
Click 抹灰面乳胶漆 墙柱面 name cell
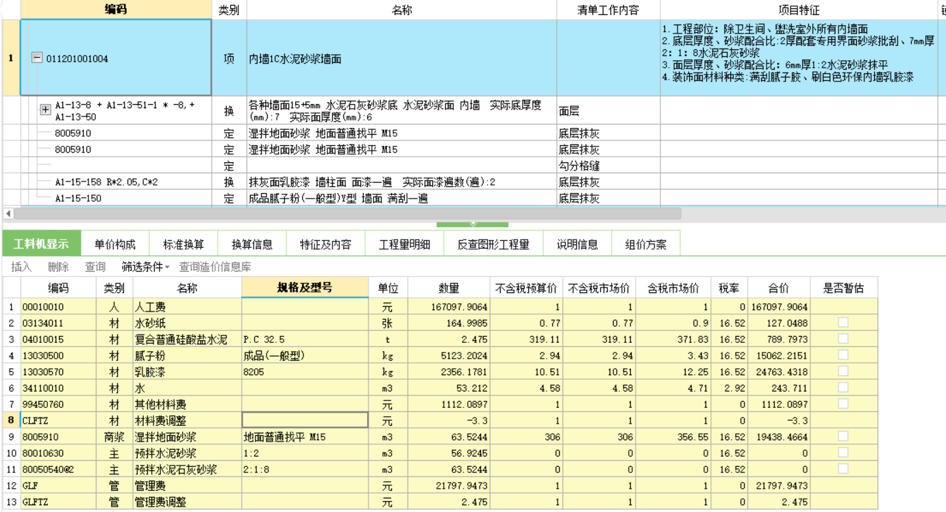(x=401, y=182)
